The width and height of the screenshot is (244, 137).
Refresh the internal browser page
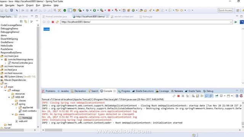click(x=57, y=22)
